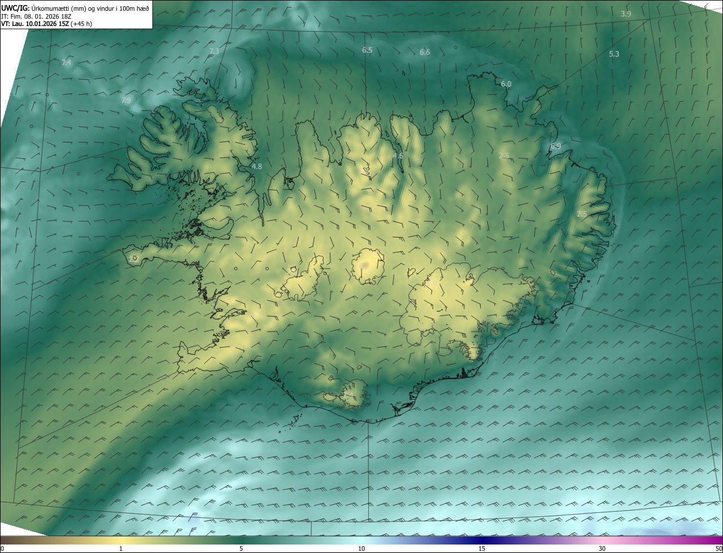Screen dimensions: 723x553
Task: Select the '5.3' value on the map
Action: [x=614, y=54]
